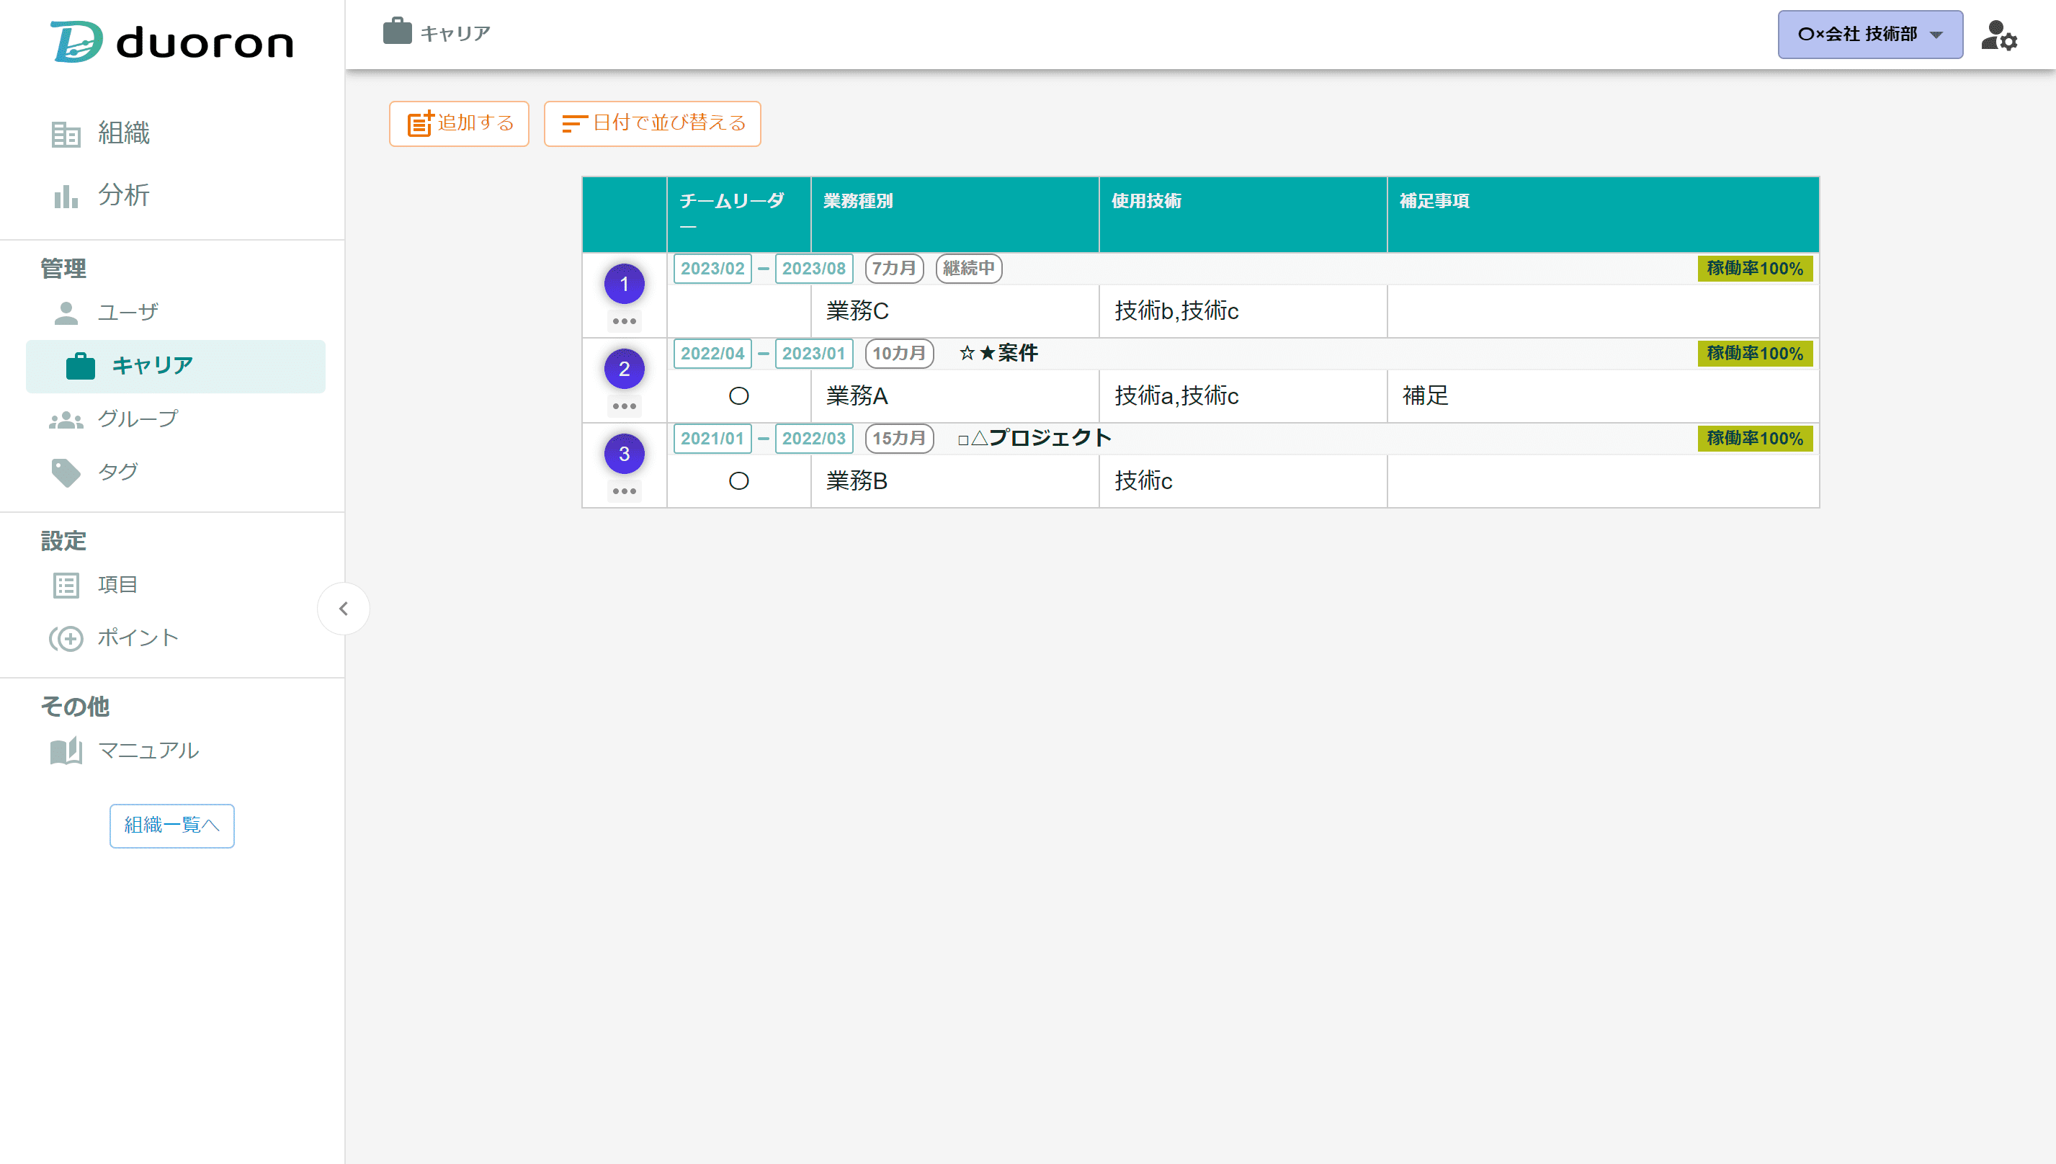Click the 15カ月 duration badge
2056x1164 pixels.
click(898, 438)
